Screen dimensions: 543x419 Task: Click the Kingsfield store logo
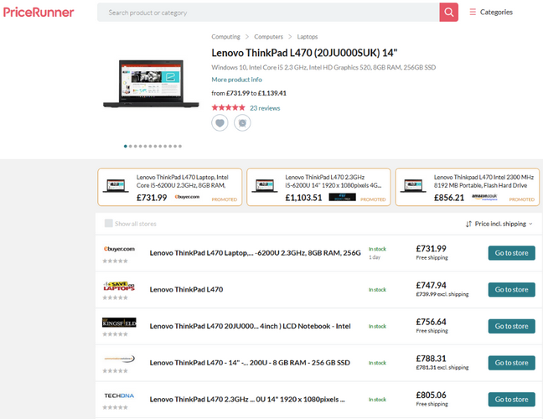pyautogui.click(x=119, y=323)
